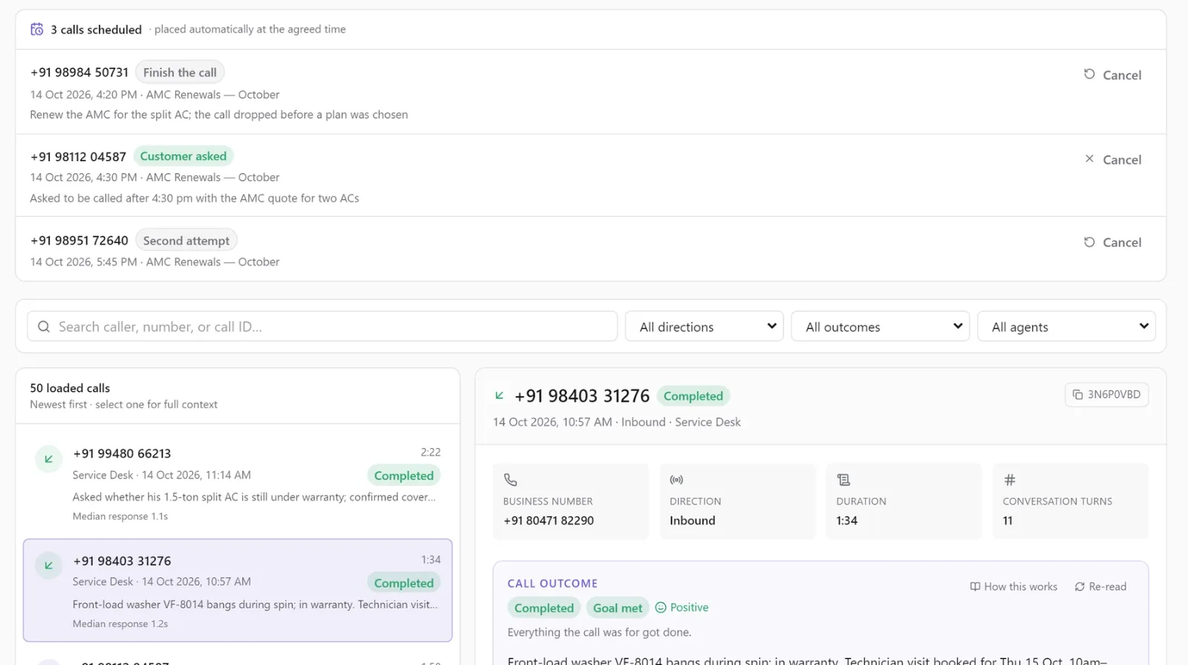The height and width of the screenshot is (665, 1188).
Task: Click the 'Second attempt' tag
Action: pos(186,240)
